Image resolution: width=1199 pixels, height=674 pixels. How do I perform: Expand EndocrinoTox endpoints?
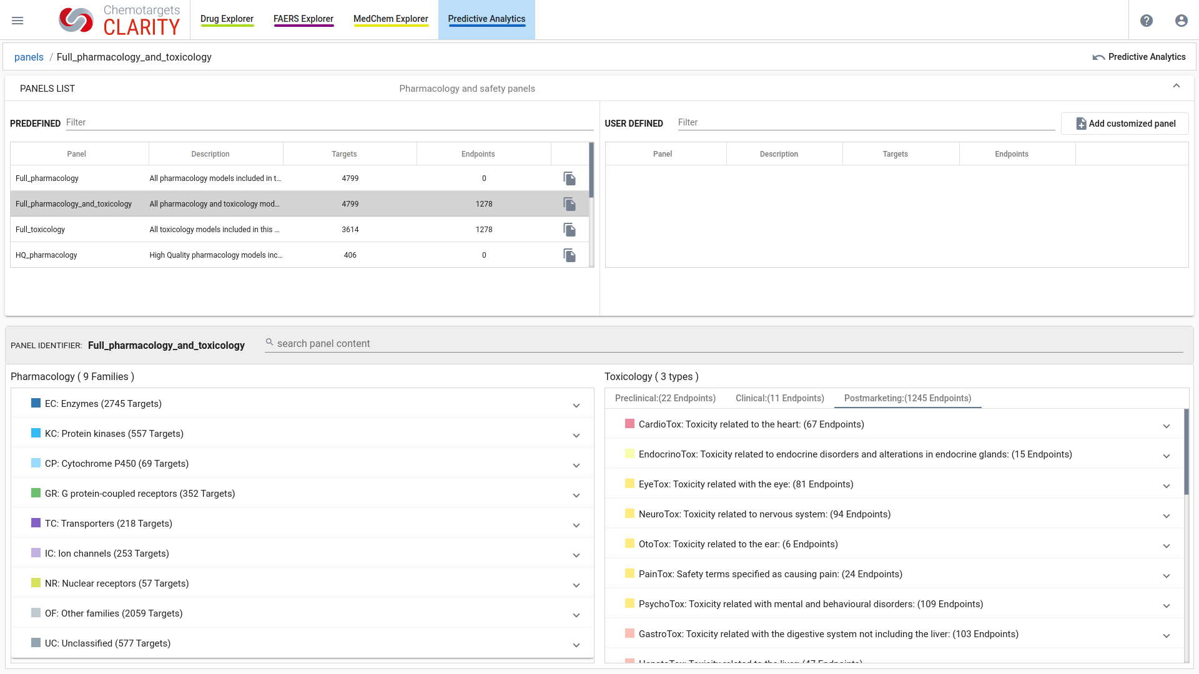click(1167, 456)
